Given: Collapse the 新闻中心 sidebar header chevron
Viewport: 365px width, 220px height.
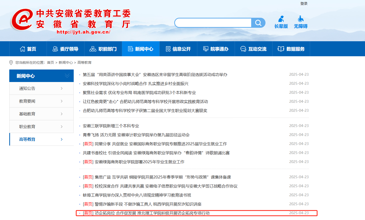Looking at the screenshot, I should click(67, 76).
